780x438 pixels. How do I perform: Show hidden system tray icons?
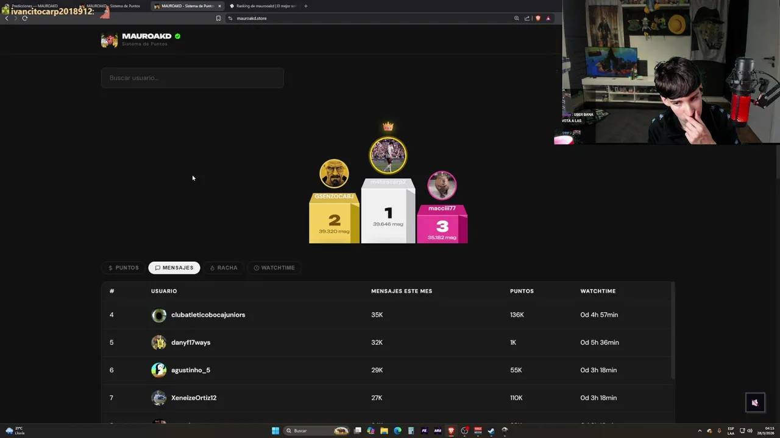[x=700, y=431]
